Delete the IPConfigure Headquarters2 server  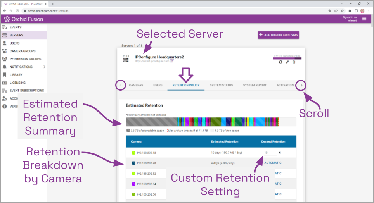pos(294,62)
